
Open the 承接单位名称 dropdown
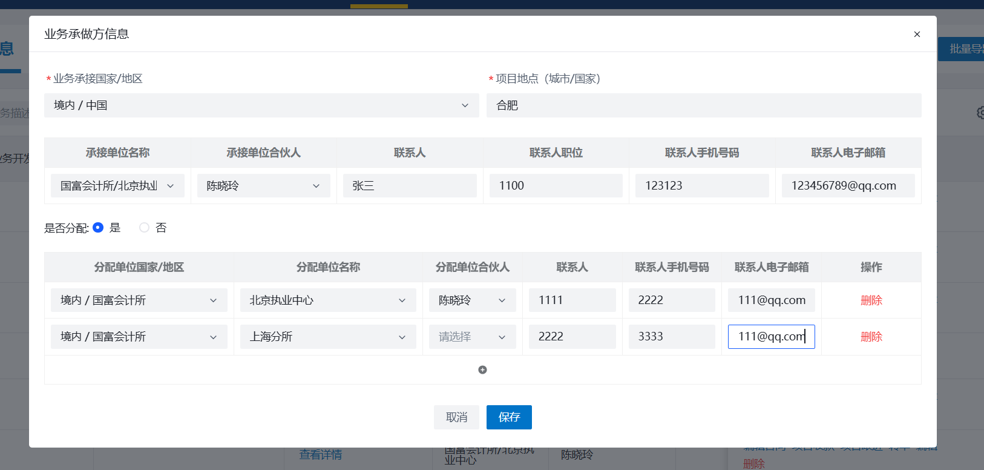click(117, 186)
